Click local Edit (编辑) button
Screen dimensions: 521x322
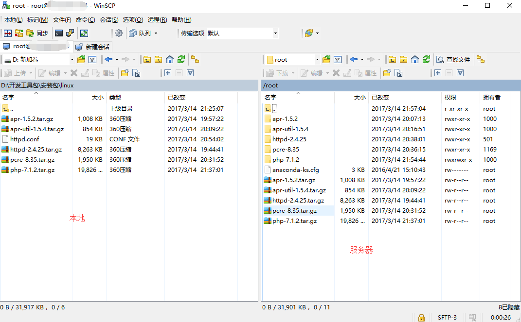(50, 73)
